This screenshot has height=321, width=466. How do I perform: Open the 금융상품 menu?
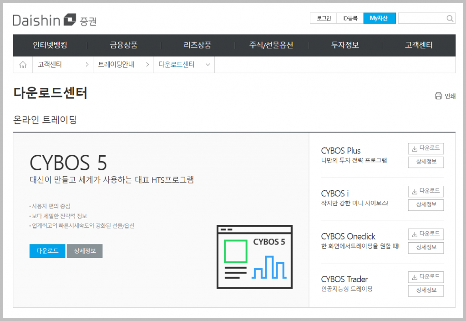click(x=124, y=45)
